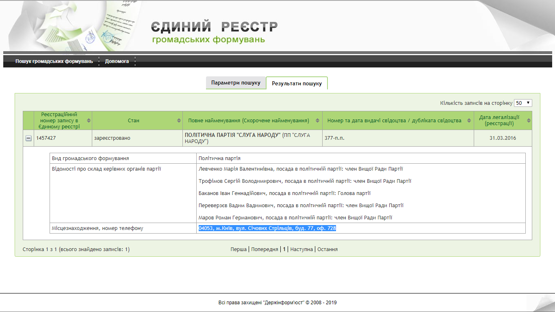Click the Баканов Іван Геннадійович entry

pyautogui.click(x=284, y=193)
